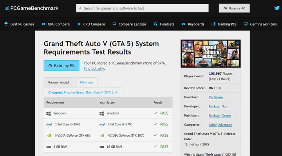282x156 pixels.
Task: Follow the Find out why link
Action: (94, 69)
